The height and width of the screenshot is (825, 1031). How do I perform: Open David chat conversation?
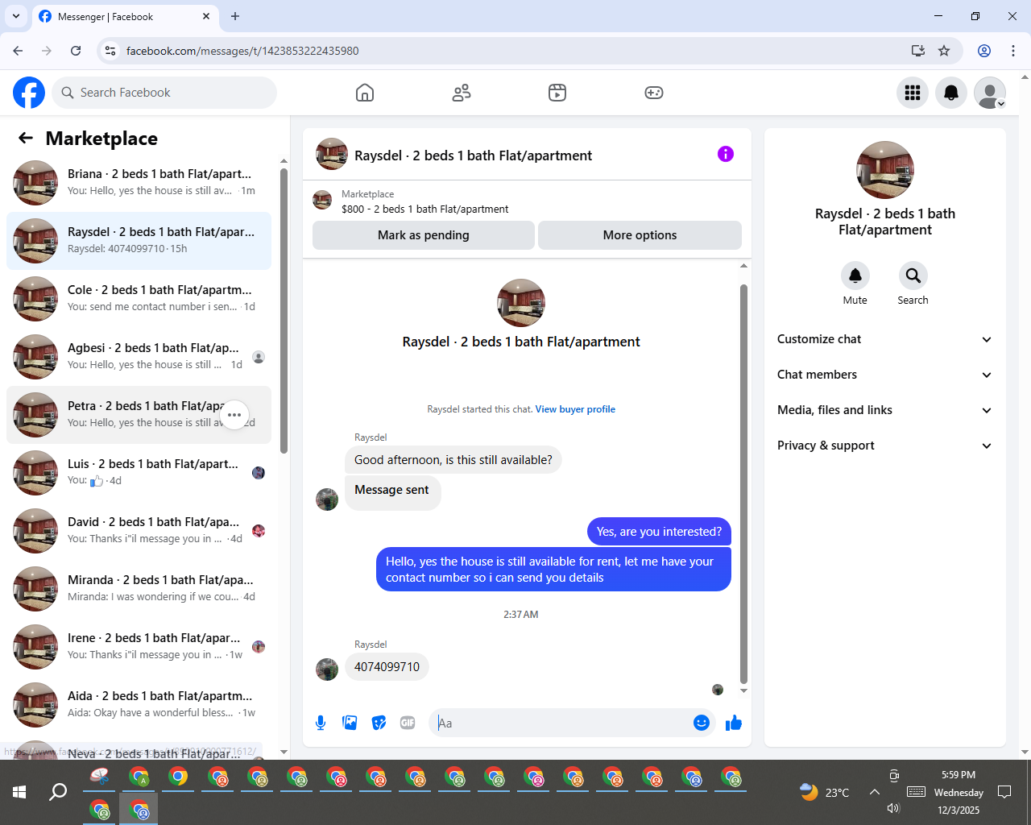(x=139, y=531)
